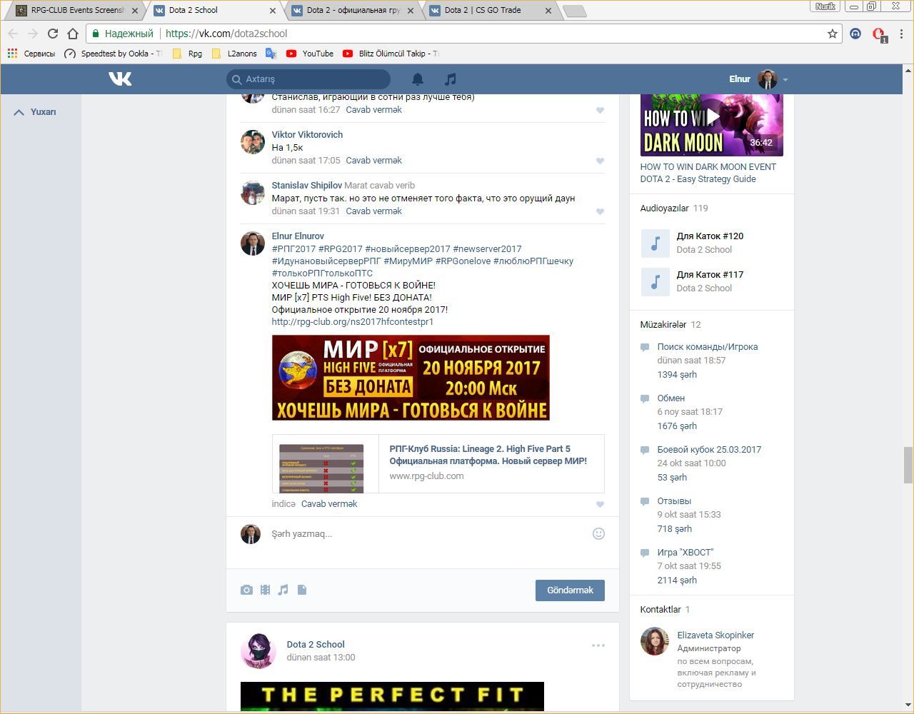Click the Axtarış search field
914x714 pixels.
(x=308, y=79)
